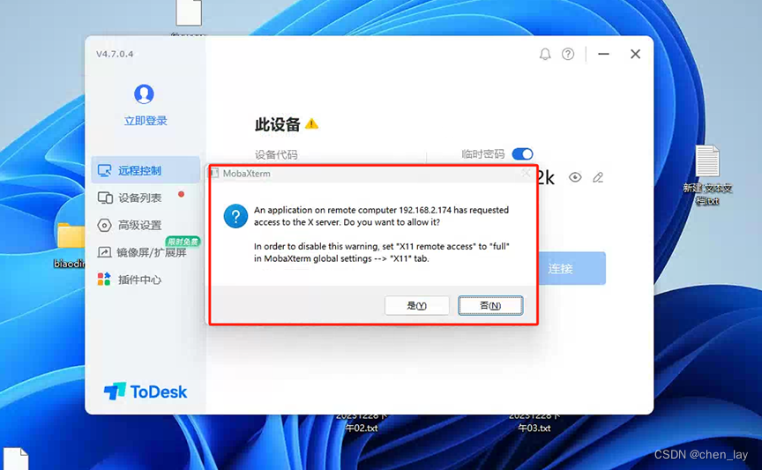Open 镜像屏/扩展屏 in ToDesk sidebar
The image size is (762, 470).
[146, 252]
